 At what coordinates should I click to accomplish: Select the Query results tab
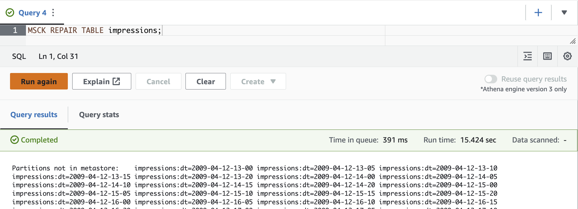pos(34,115)
